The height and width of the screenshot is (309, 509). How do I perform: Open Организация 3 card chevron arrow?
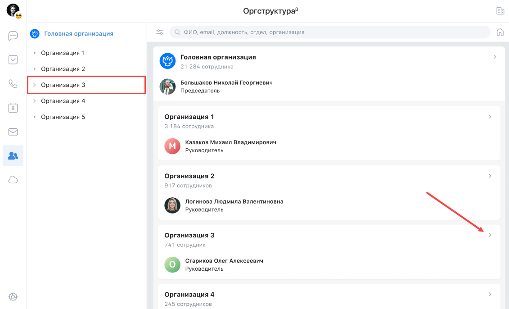click(x=490, y=235)
